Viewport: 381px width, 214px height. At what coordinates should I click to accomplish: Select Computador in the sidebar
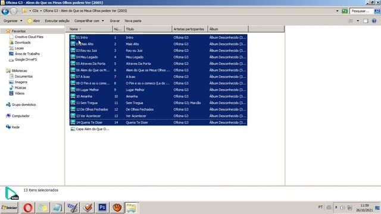click(20, 116)
